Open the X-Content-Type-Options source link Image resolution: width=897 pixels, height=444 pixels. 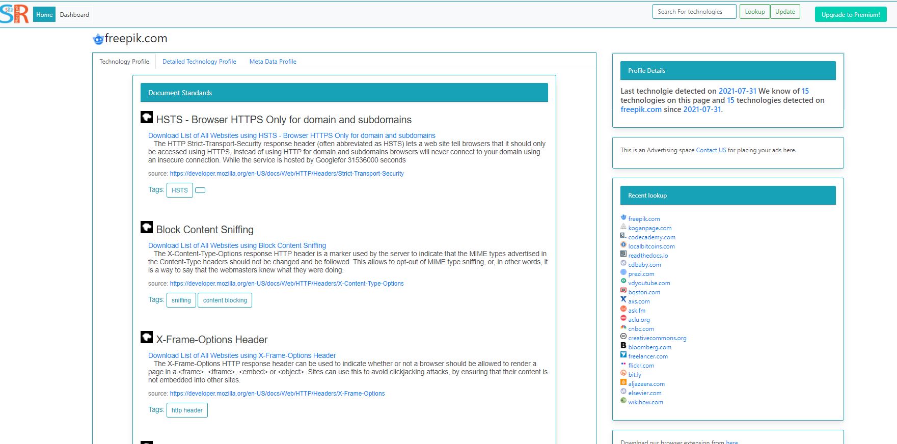pyautogui.click(x=287, y=284)
